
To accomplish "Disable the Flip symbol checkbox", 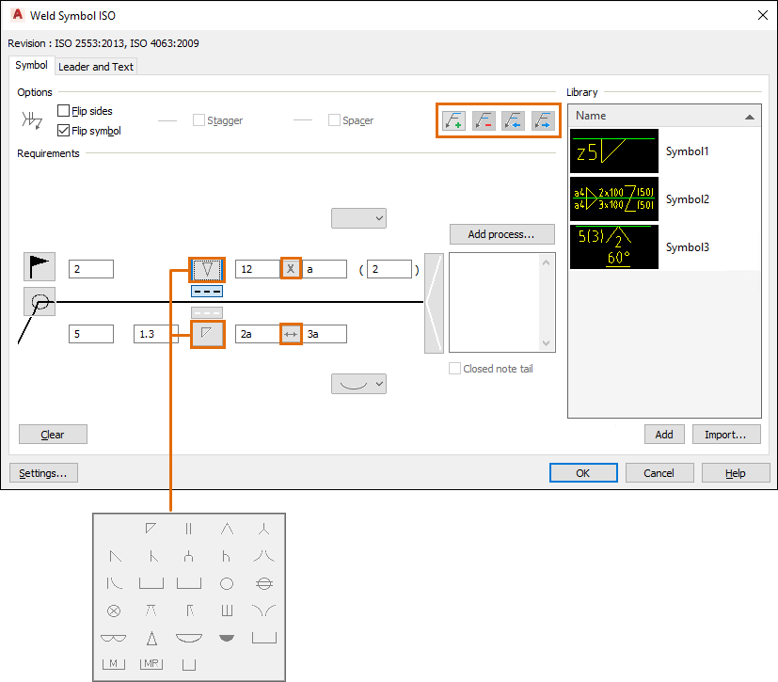I will (65, 130).
